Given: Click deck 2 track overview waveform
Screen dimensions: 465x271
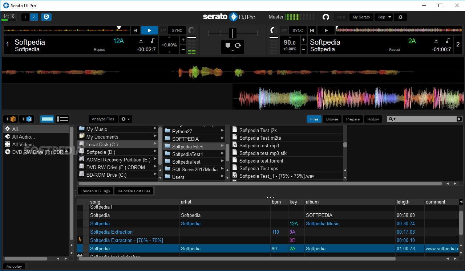Looking at the screenshot, I should [400, 30].
